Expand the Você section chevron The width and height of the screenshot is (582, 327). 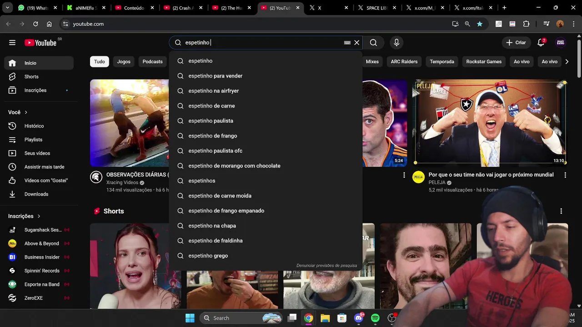point(26,112)
